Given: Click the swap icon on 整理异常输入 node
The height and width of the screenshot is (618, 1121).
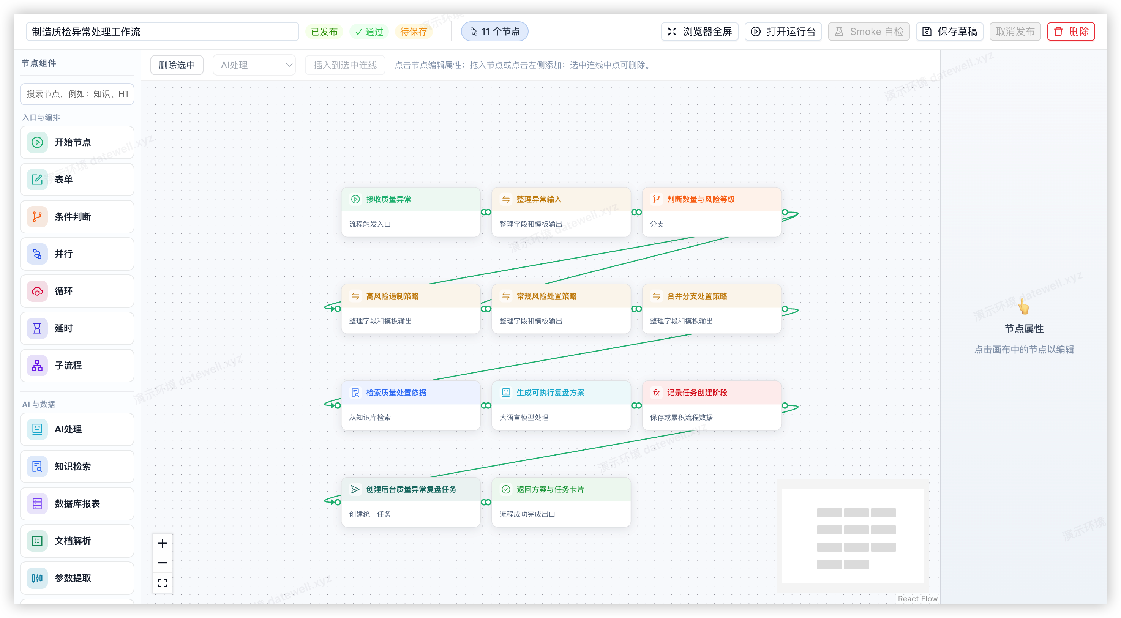Looking at the screenshot, I should (506, 199).
